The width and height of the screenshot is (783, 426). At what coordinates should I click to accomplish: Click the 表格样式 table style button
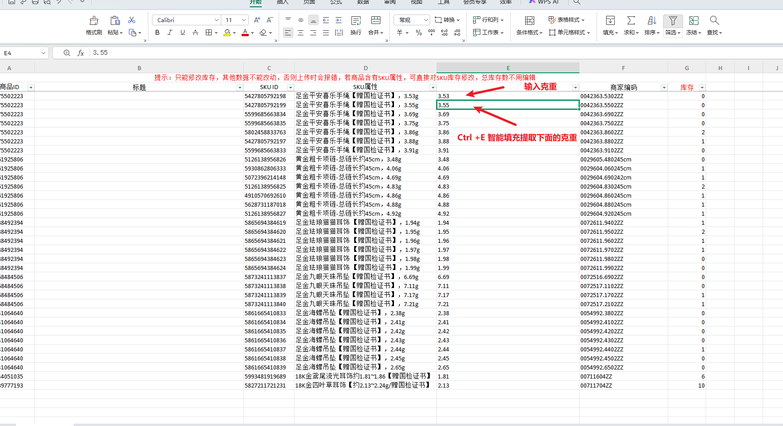(566, 20)
